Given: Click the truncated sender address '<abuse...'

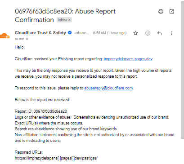Looking at the screenshot, I should [x=81, y=33].
